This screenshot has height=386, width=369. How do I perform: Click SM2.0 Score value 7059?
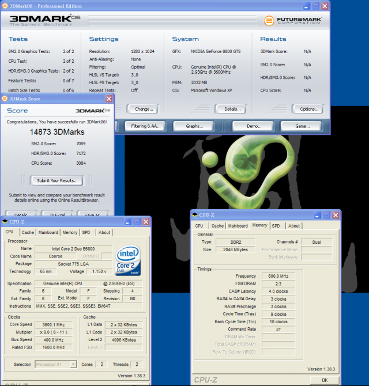pyautogui.click(x=81, y=143)
